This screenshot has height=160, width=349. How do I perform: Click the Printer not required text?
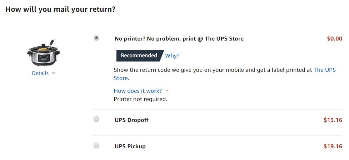140,99
